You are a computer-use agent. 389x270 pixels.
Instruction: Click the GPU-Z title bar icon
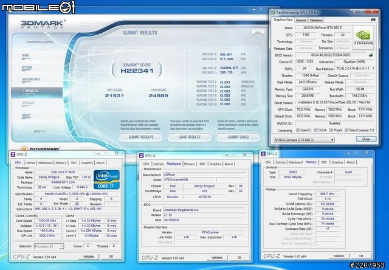(273, 12)
